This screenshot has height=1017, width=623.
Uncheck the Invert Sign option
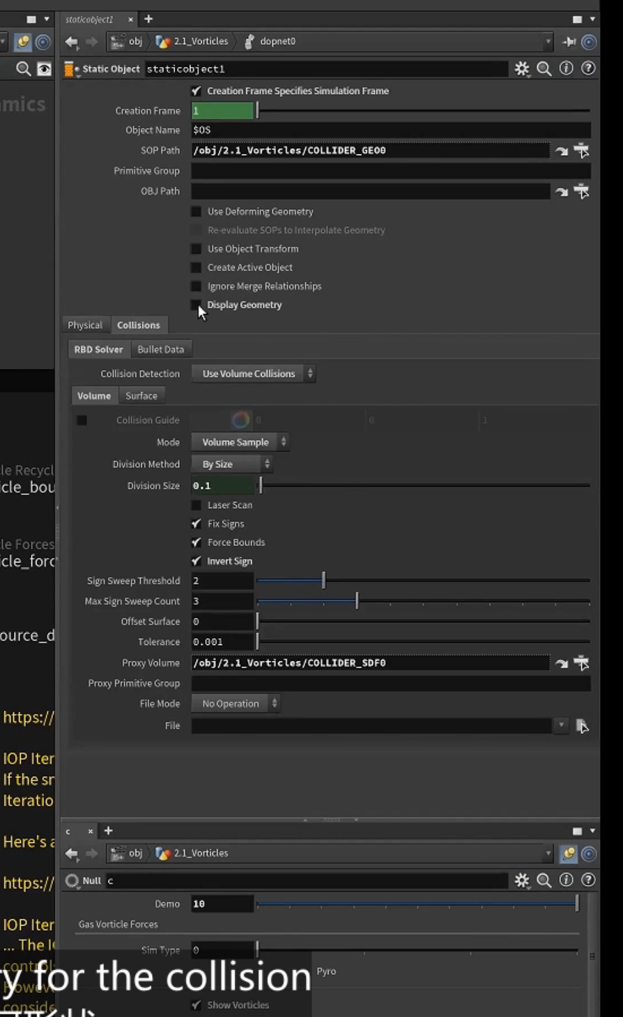[x=196, y=561]
